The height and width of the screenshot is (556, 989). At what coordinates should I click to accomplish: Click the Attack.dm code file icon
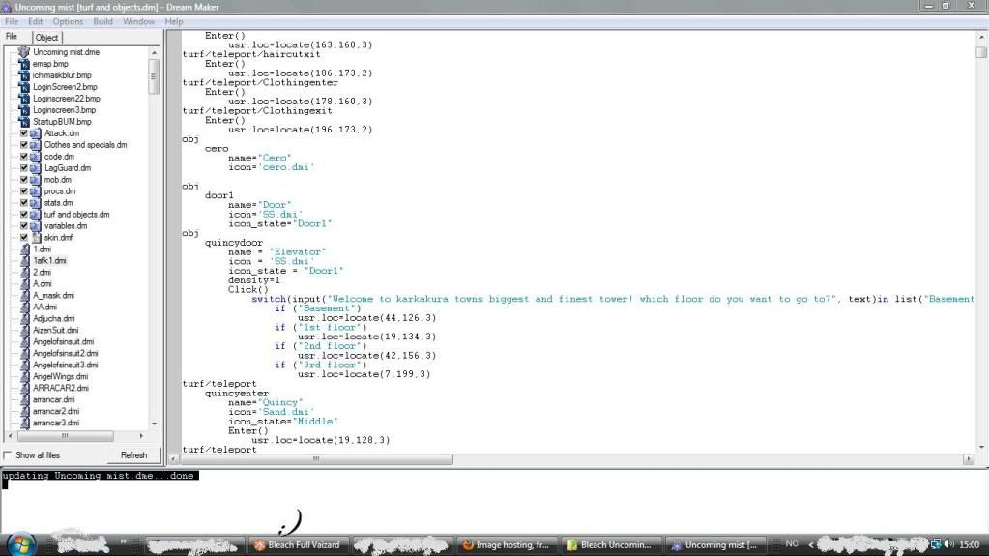click(x=36, y=133)
